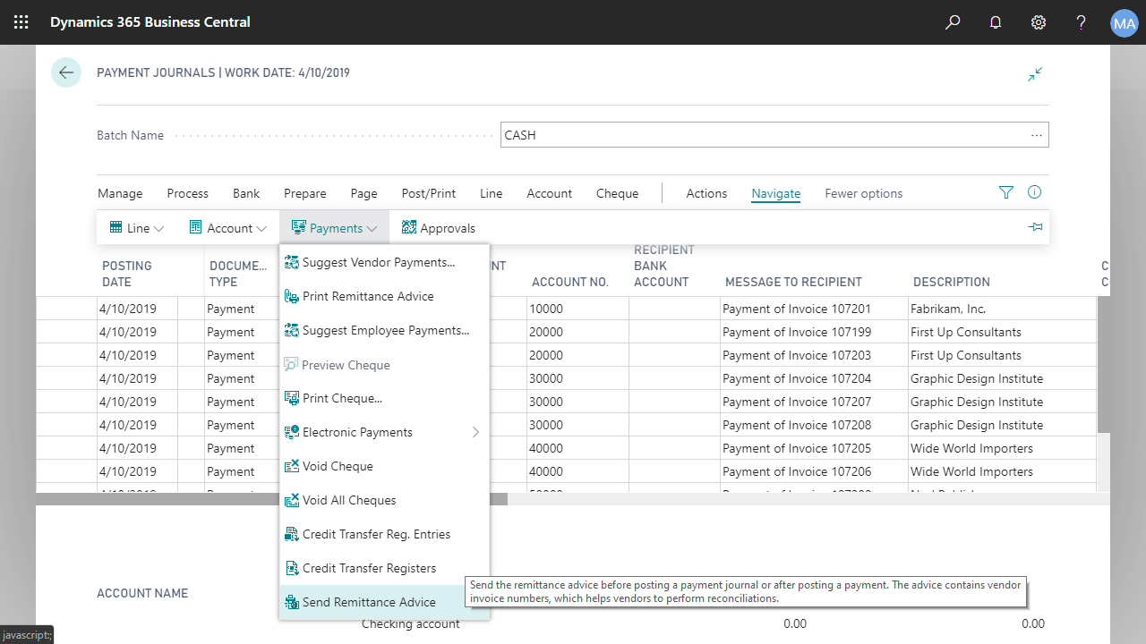Toggle the filter pane funnel icon
The image size is (1146, 644).
click(x=1006, y=192)
